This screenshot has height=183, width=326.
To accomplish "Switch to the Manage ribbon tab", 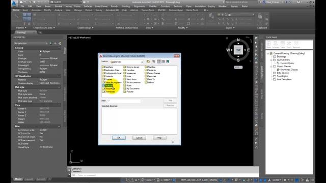I will click(77, 10).
